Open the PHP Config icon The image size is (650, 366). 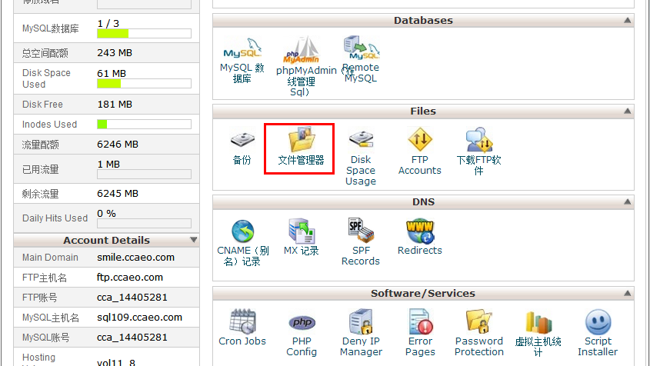(302, 322)
